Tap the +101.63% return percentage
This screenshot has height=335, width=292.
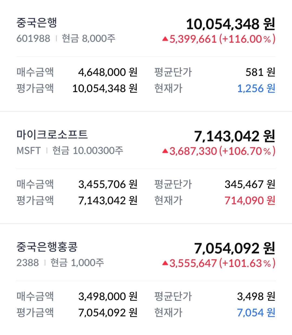(247, 263)
